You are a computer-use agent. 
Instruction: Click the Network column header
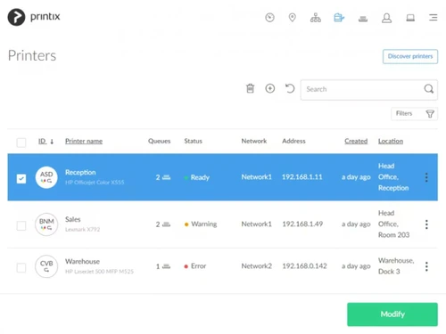coord(254,141)
